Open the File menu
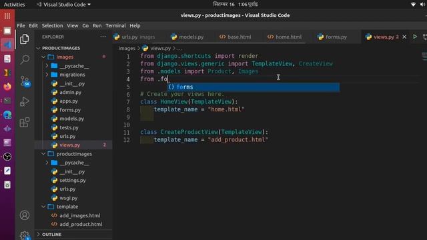Image resolution: width=427 pixels, height=240 pixels. coord(21,25)
